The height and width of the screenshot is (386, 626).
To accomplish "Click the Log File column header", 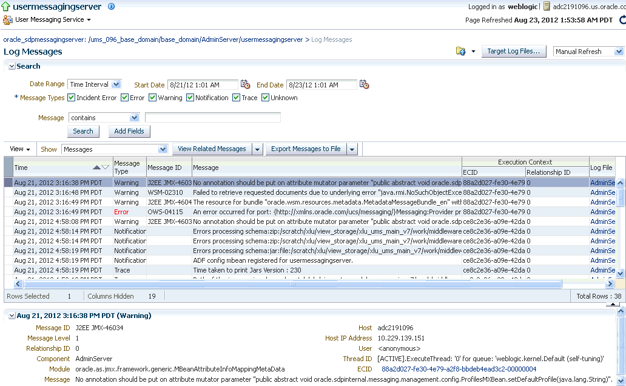I will click(602, 168).
